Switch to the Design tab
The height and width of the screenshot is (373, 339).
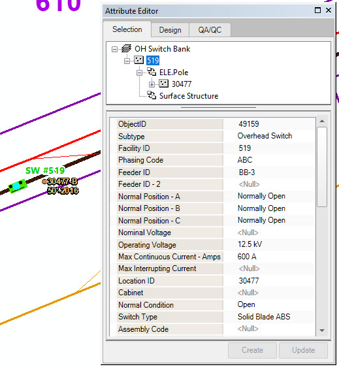click(170, 30)
